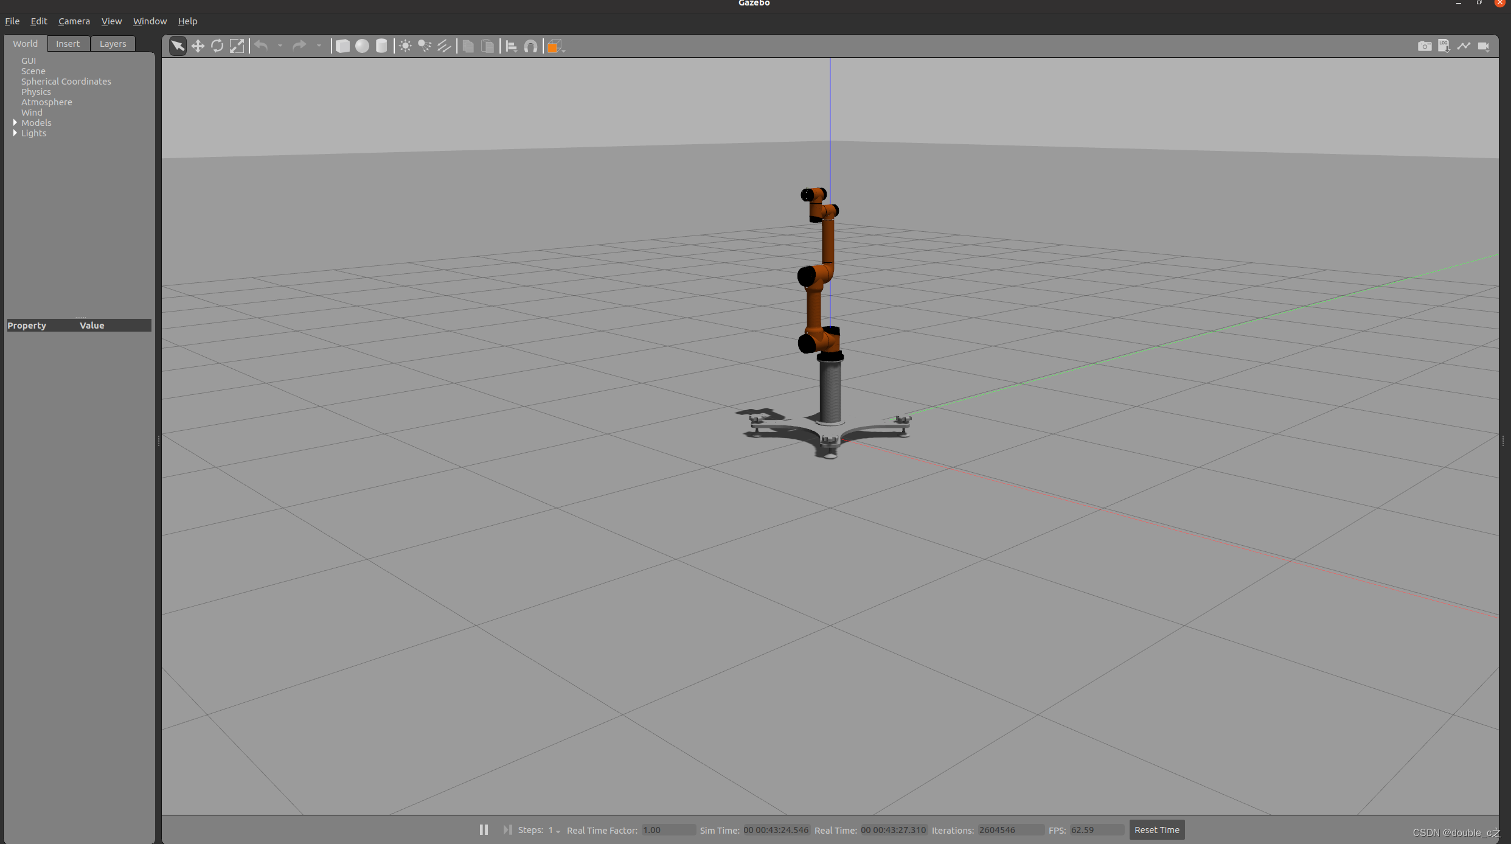
Task: Open the log data recorder icon
Action: click(1444, 46)
